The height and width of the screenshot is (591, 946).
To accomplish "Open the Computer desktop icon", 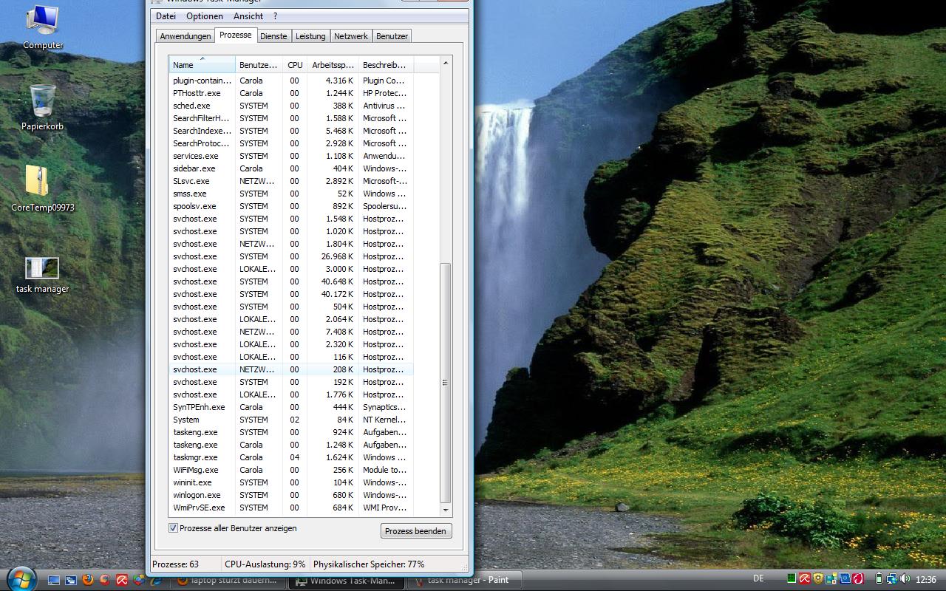I will pyautogui.click(x=42, y=27).
